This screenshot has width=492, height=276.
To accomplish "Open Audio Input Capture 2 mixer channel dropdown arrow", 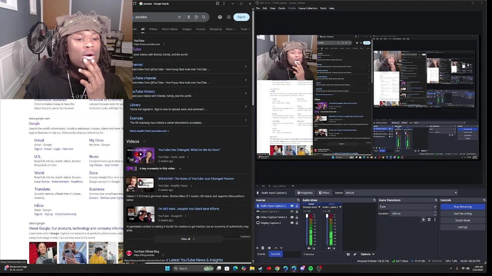I will (x=340, y=207).
